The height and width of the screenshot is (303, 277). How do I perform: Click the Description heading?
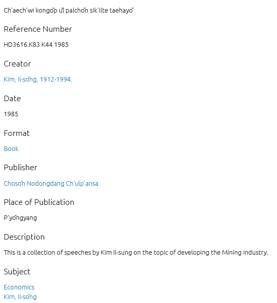point(24,237)
